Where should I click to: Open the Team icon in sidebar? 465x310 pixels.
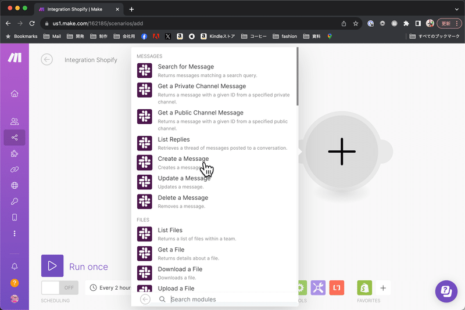pyautogui.click(x=15, y=121)
